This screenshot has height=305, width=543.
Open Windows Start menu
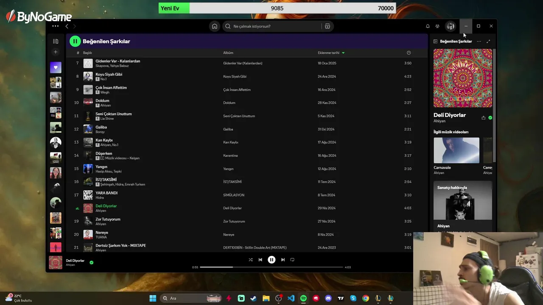(x=153, y=298)
